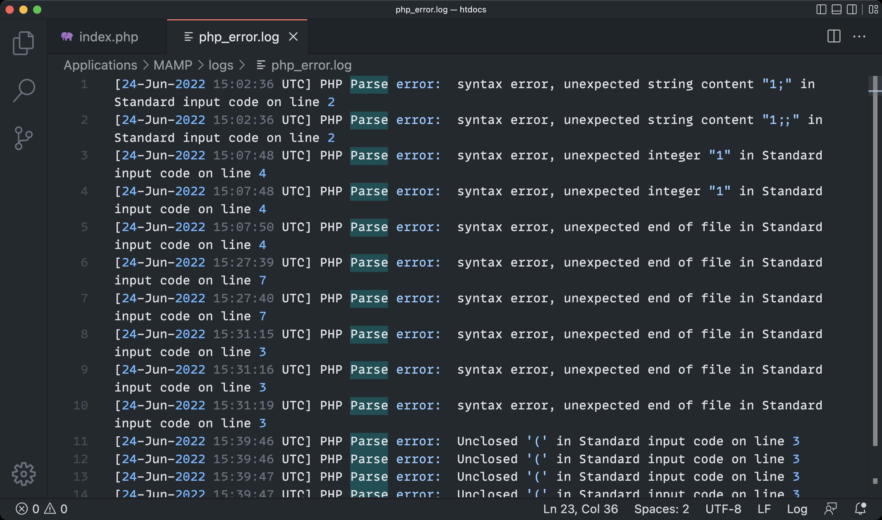Open the editor More Actions ellipsis
Screen dimensions: 882x520
[x=859, y=37]
